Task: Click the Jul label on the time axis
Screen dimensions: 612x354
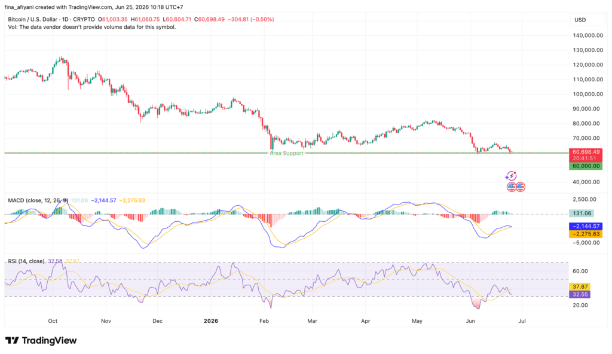Action: click(522, 321)
